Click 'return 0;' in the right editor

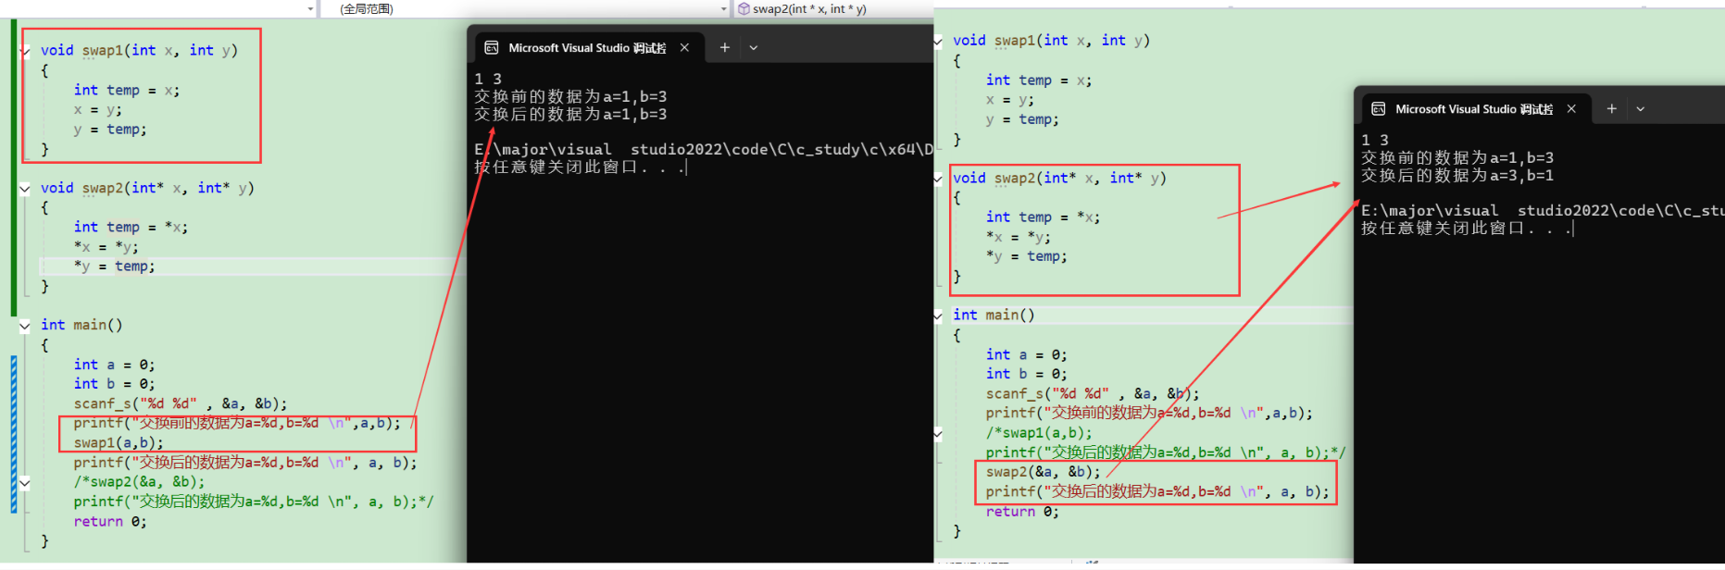pos(1022,512)
